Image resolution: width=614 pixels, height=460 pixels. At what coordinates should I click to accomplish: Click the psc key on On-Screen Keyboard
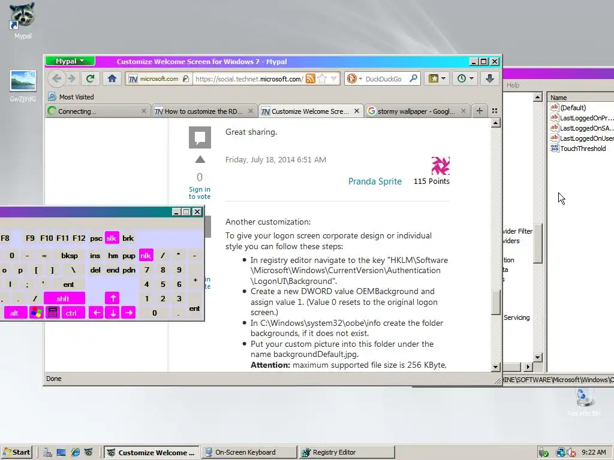coord(96,238)
